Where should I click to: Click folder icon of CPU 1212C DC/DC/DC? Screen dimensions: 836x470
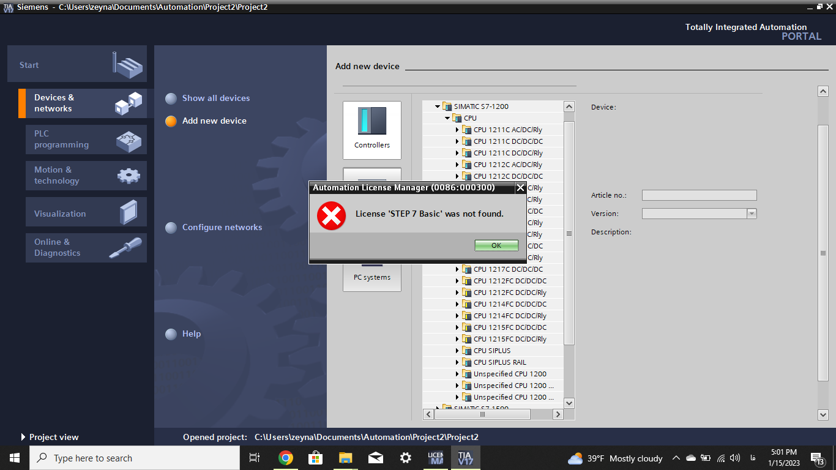click(x=467, y=176)
